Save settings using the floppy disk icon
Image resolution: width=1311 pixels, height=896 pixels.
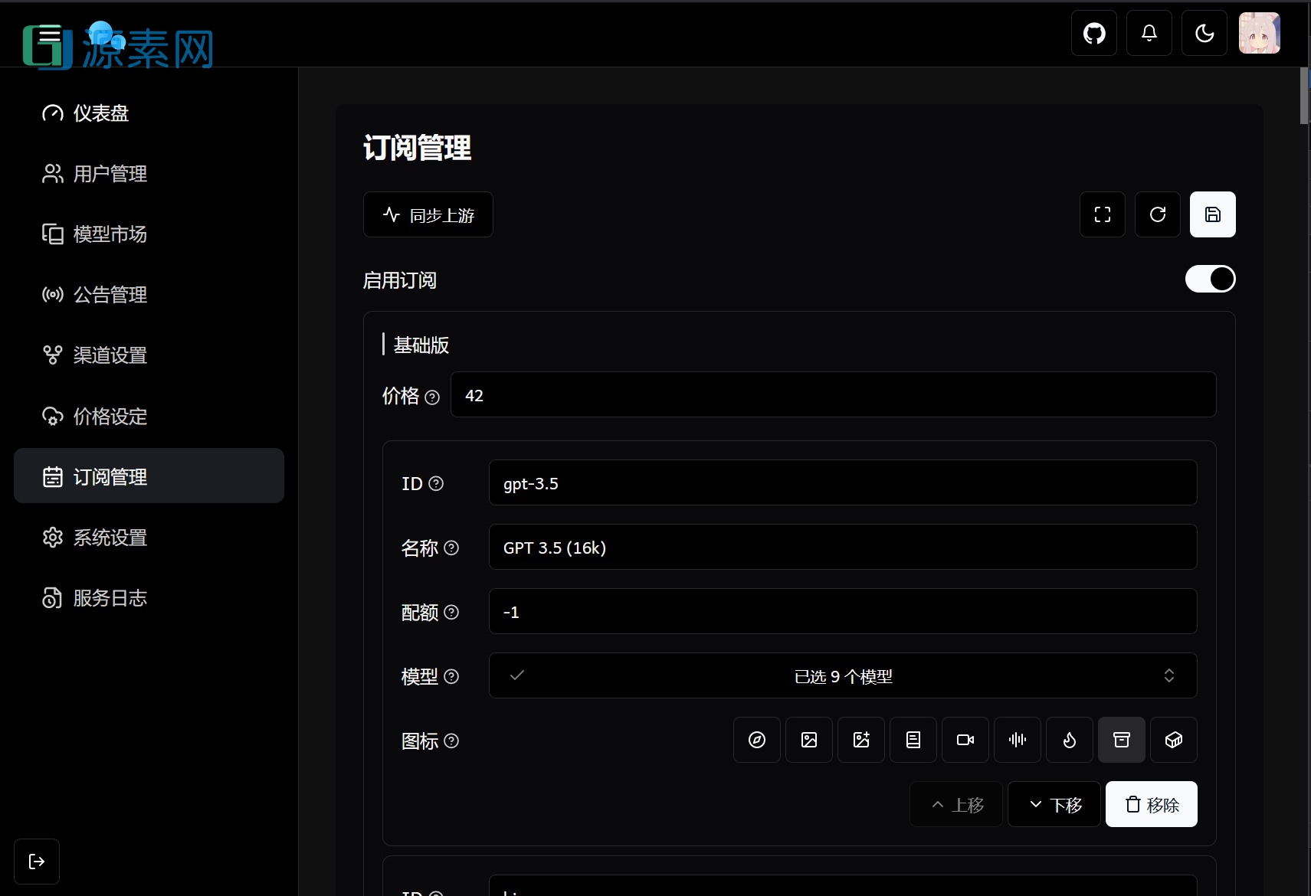tap(1212, 214)
